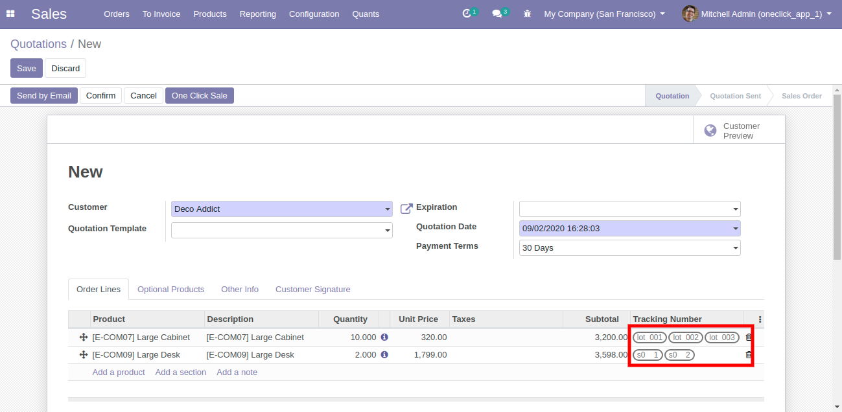Click the One Click Sale button

pos(199,96)
